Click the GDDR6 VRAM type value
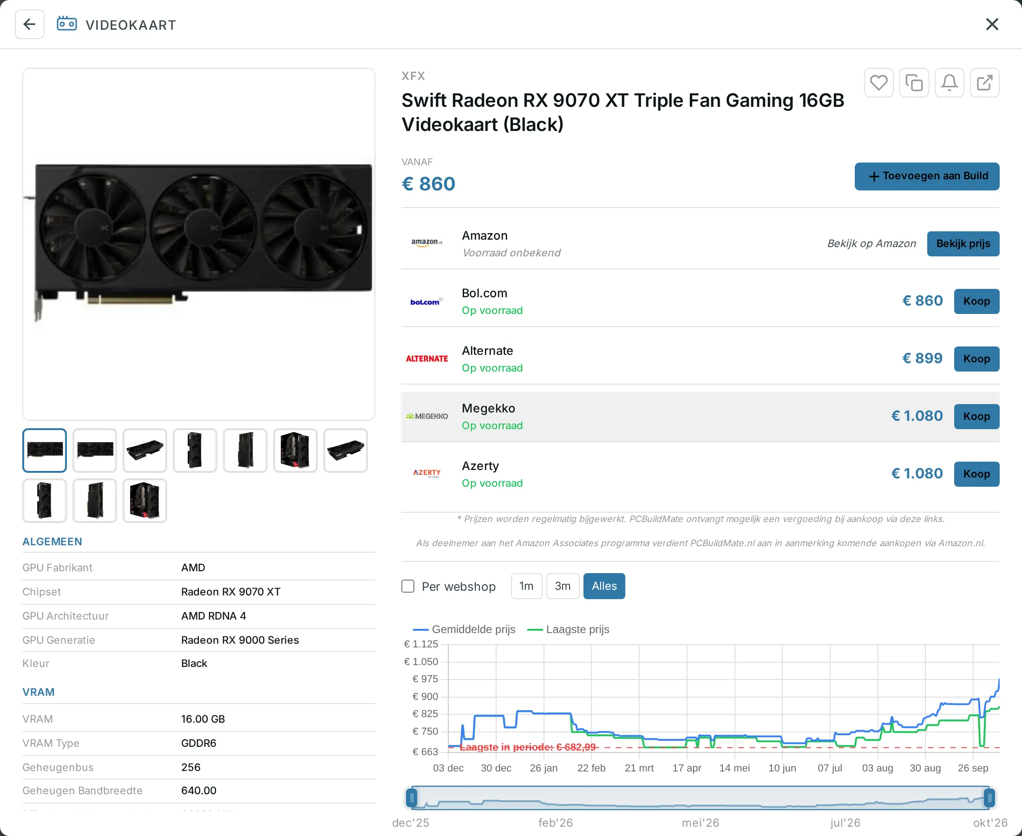Viewport: 1022px width, 836px height. tap(198, 743)
